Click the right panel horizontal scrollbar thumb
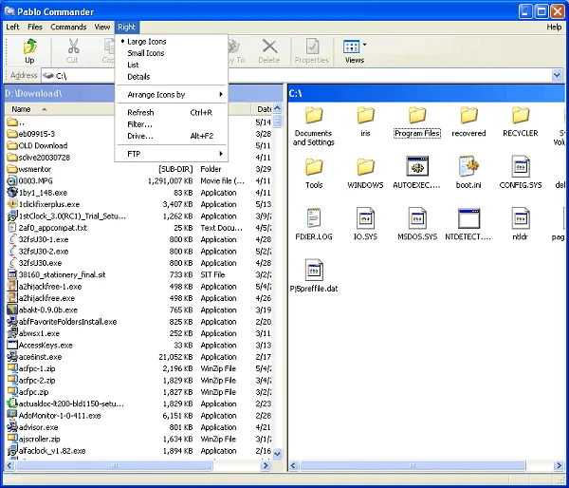This screenshot has width=569, height=488. point(413,465)
